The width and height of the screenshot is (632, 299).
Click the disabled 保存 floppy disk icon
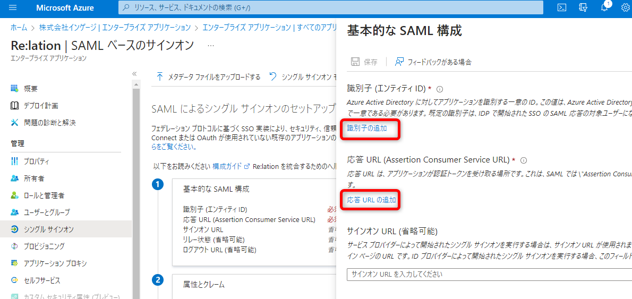[355, 62]
